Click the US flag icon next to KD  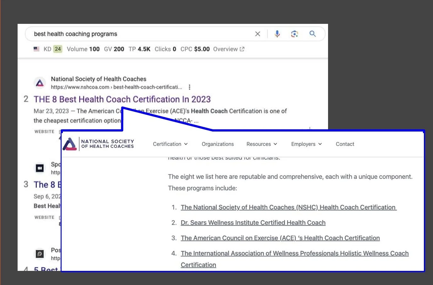click(36, 49)
